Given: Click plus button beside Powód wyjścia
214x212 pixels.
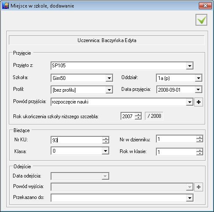Looking at the screenshot, I should [x=198, y=187].
